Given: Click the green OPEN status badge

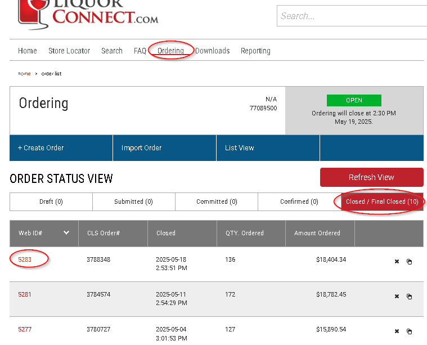Looking at the screenshot, I should [354, 100].
